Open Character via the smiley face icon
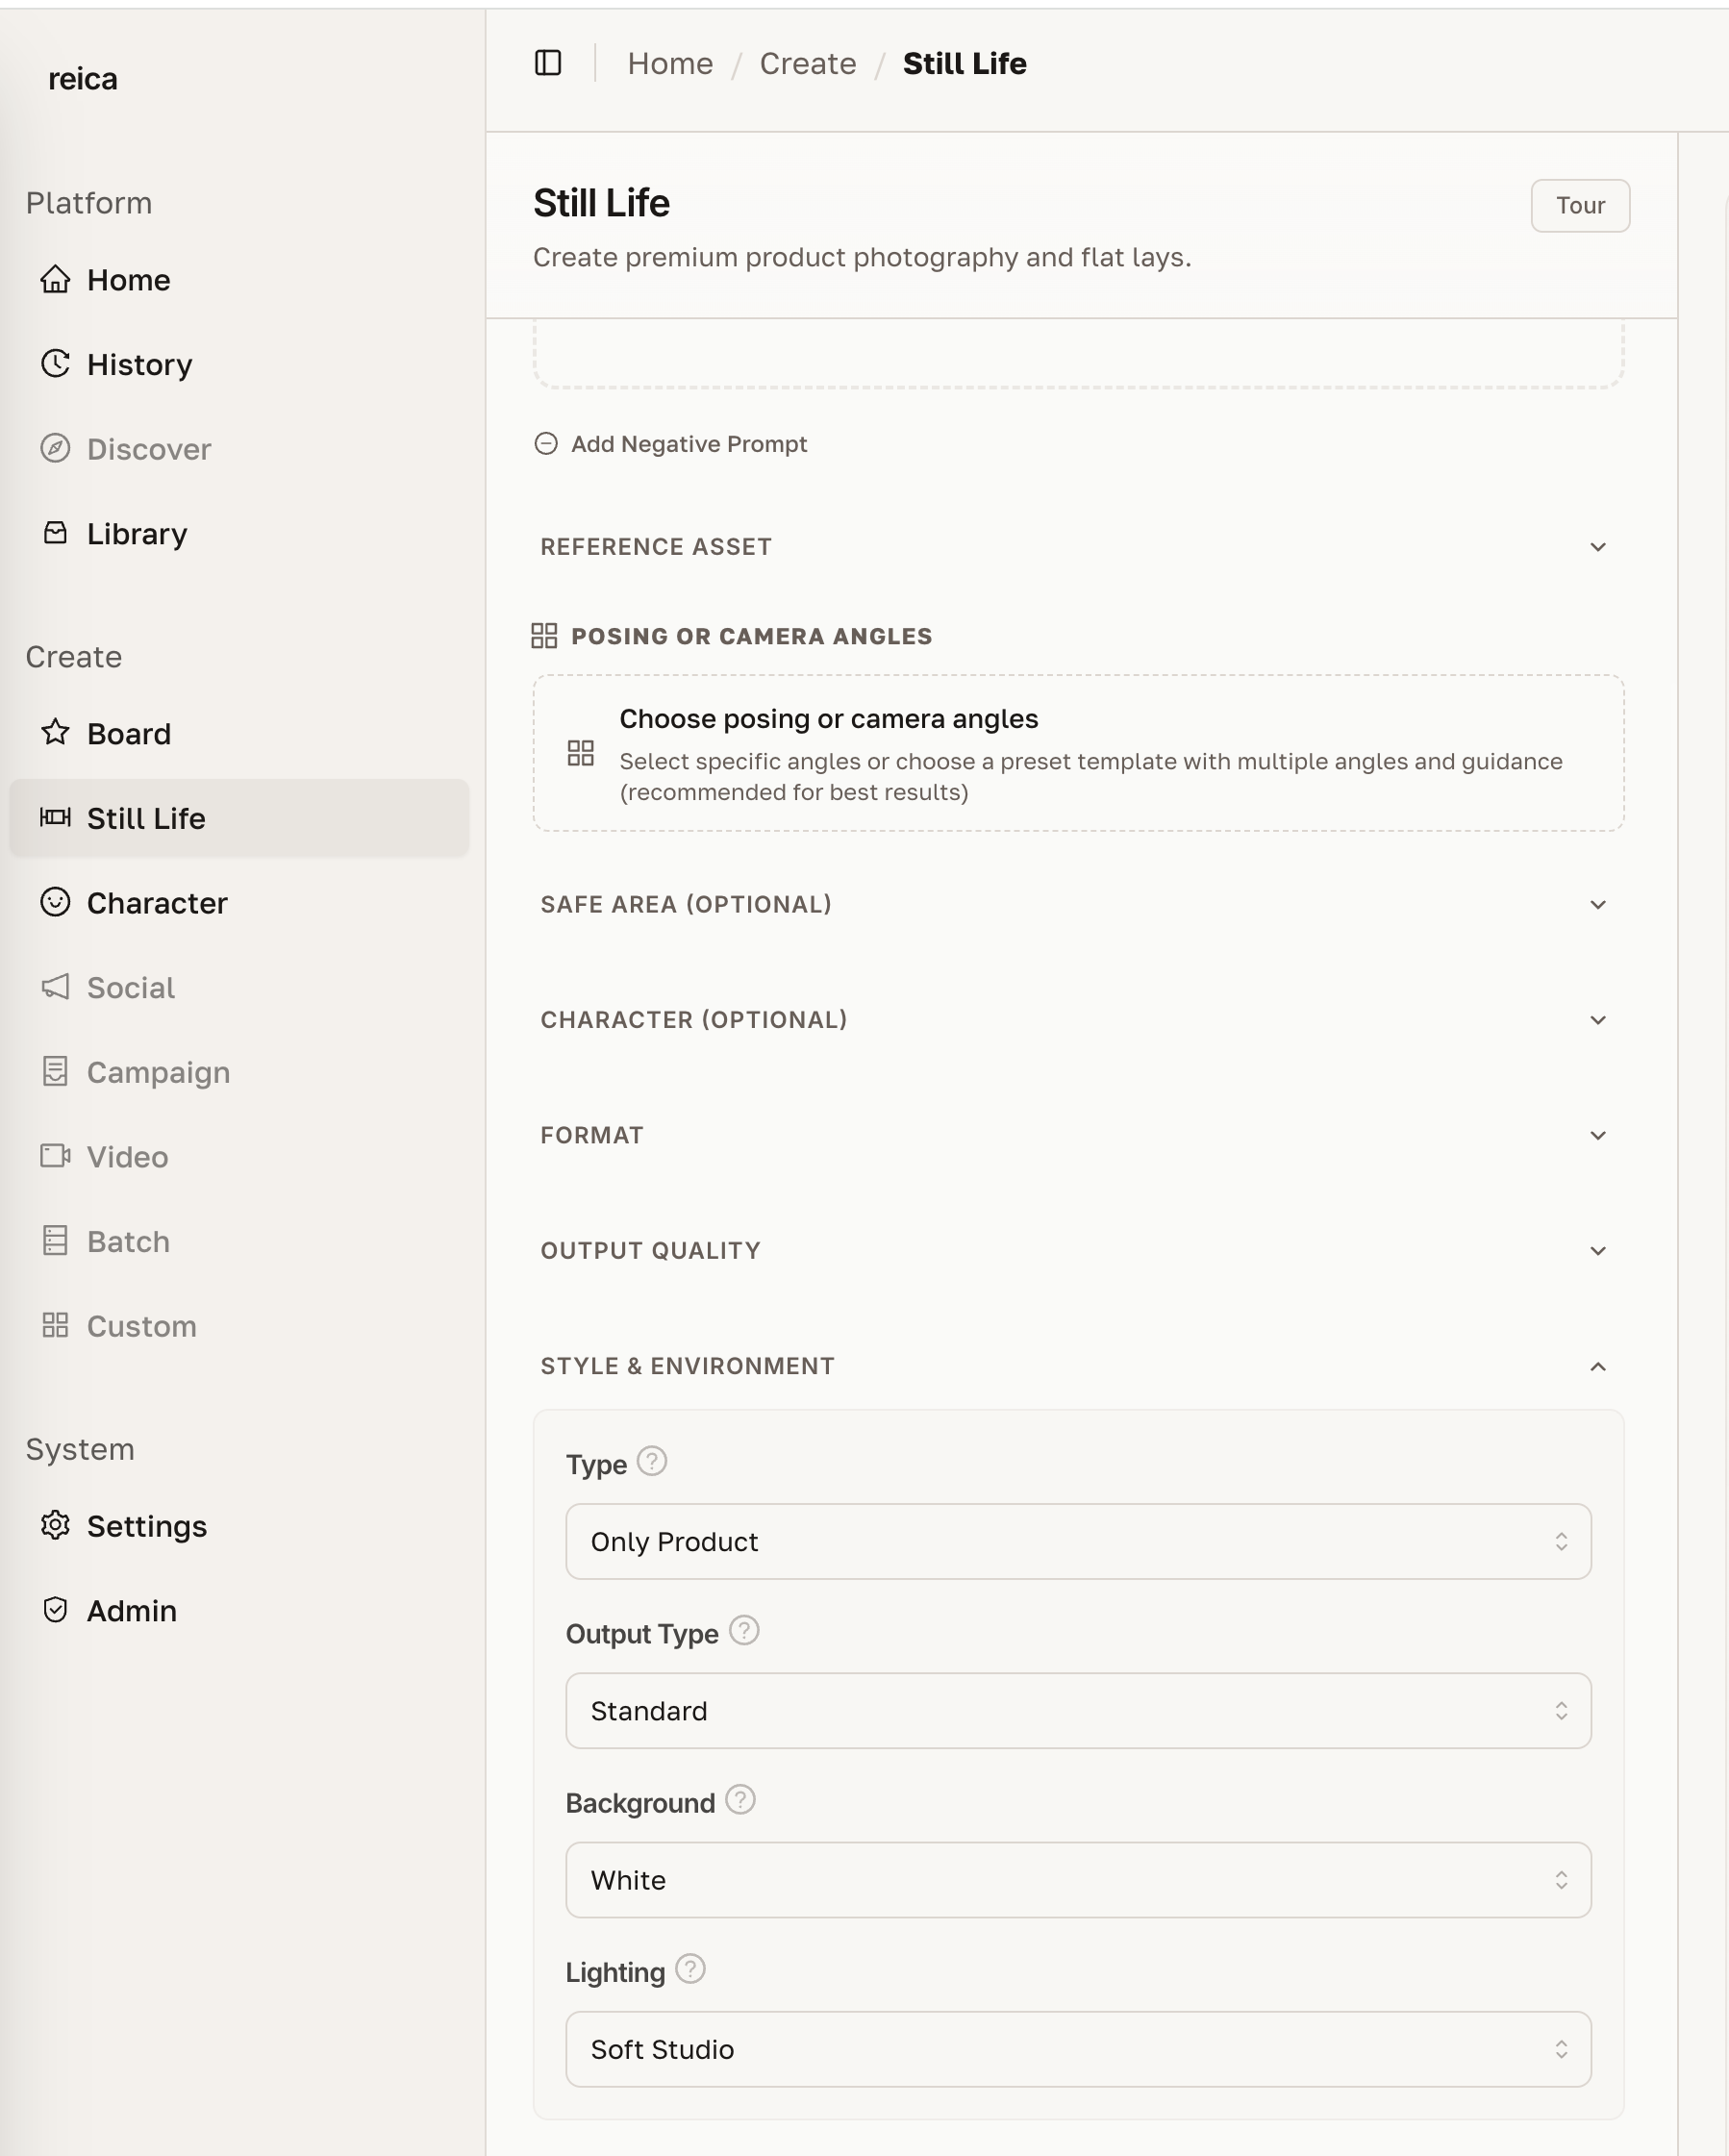The height and width of the screenshot is (2156, 1729). point(55,903)
